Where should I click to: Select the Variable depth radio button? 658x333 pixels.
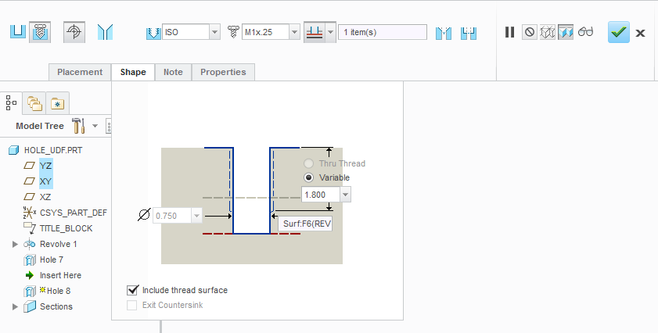[309, 177]
